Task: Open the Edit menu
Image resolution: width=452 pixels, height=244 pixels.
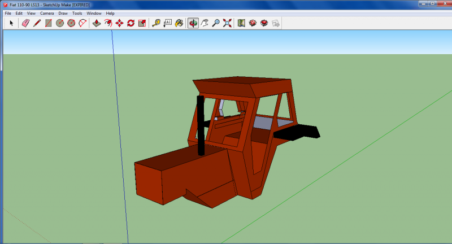Action: coord(19,13)
